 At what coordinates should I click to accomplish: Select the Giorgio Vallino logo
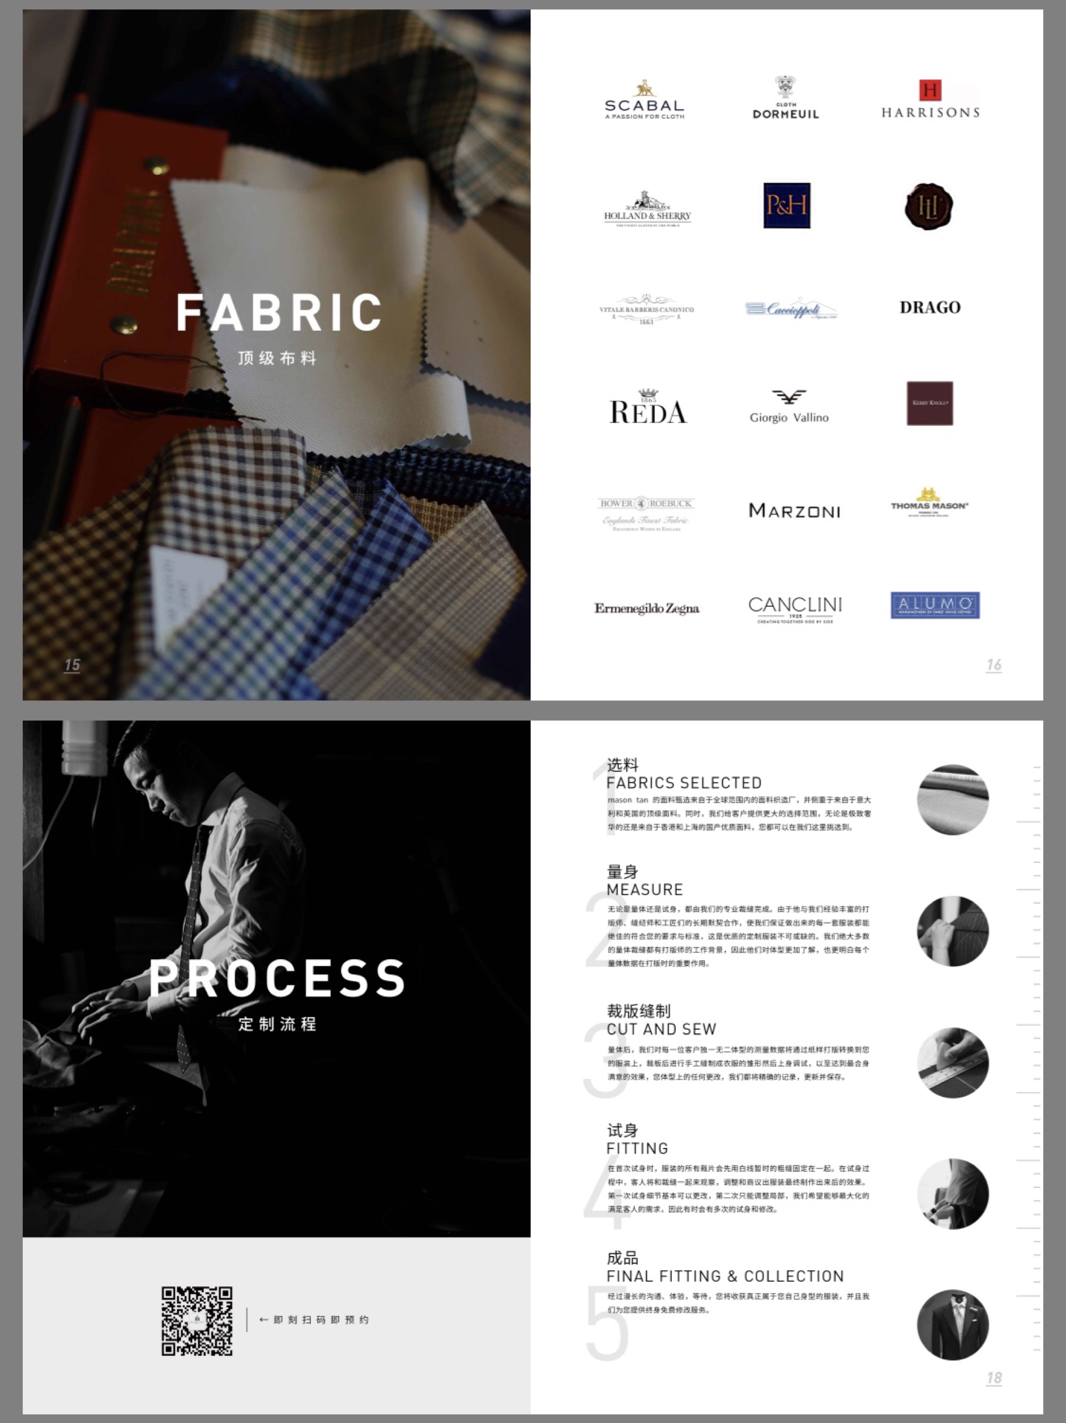(x=789, y=407)
